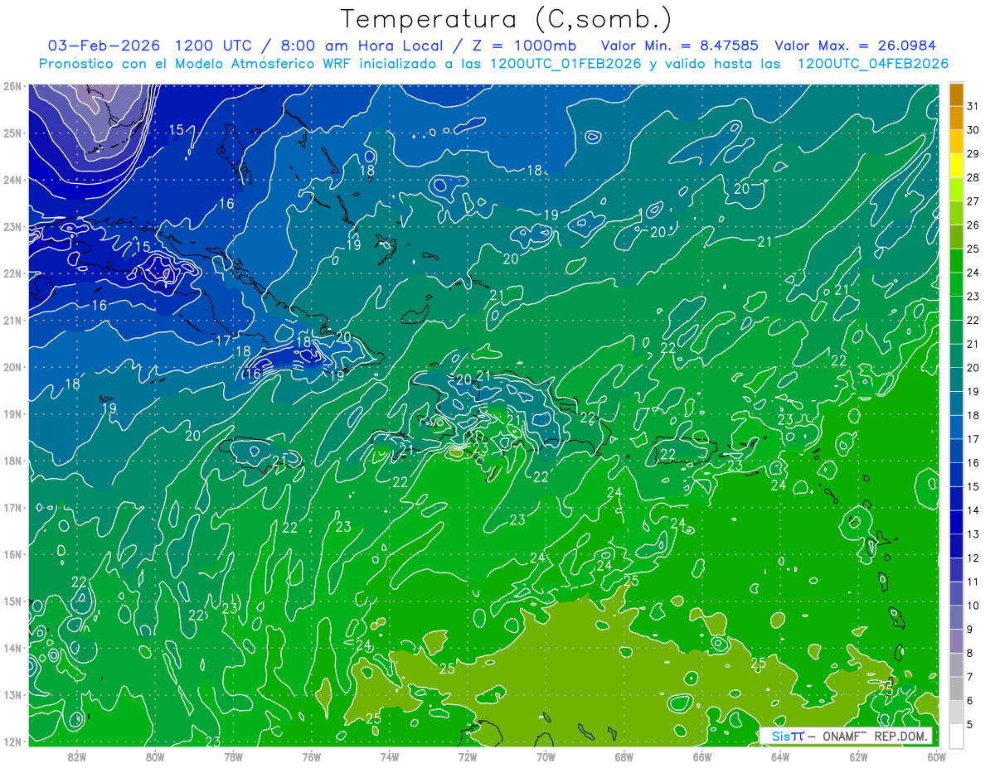995x768 pixels.
Task: Click the "23N" latitude axis label
Action: pyautogui.click(x=12, y=226)
